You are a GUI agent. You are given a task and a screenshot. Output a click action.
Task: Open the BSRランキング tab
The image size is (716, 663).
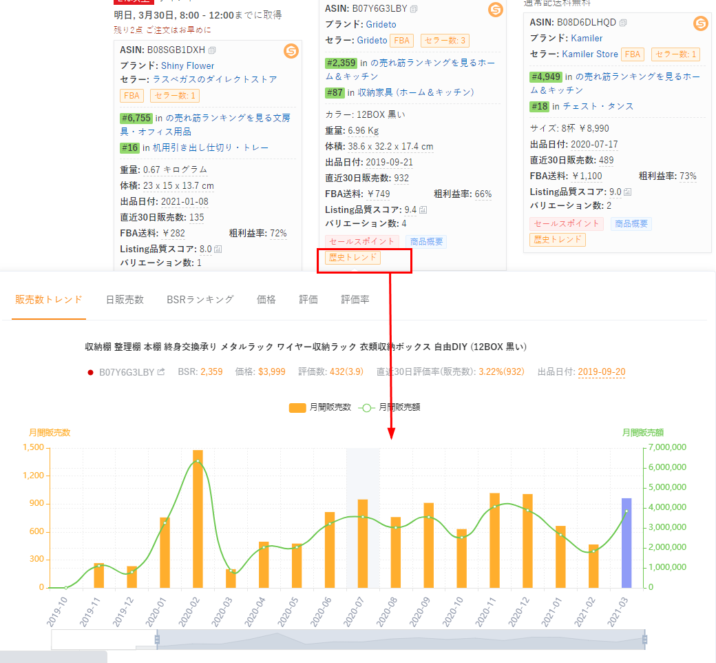(x=200, y=300)
